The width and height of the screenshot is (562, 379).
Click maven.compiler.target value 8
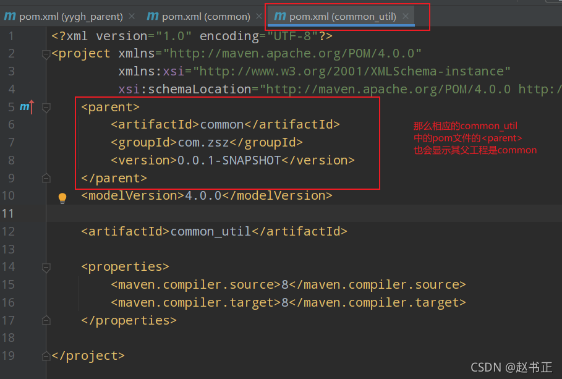click(285, 302)
